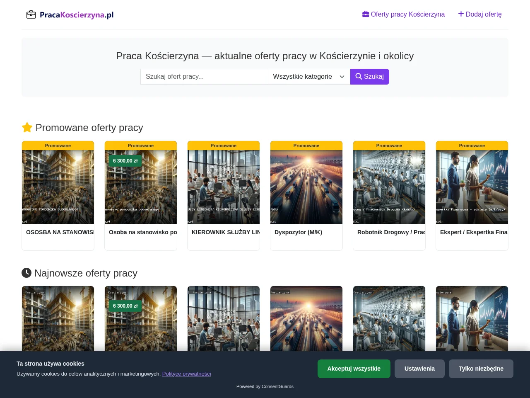Accept all cookies with Akceptuj wszystkie
Viewport: 530px width, 398px height.
tap(354, 369)
